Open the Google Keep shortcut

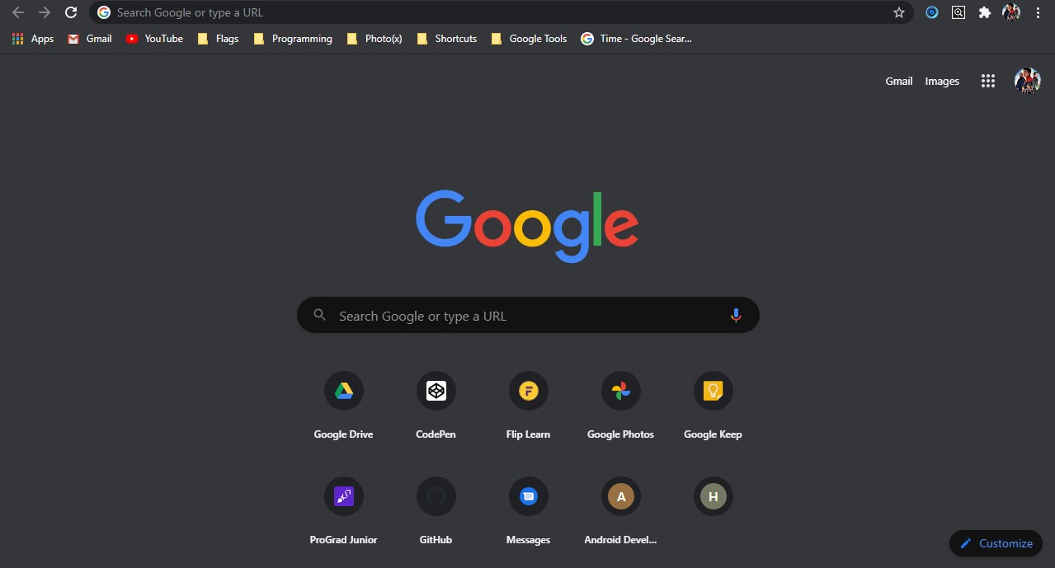click(713, 391)
